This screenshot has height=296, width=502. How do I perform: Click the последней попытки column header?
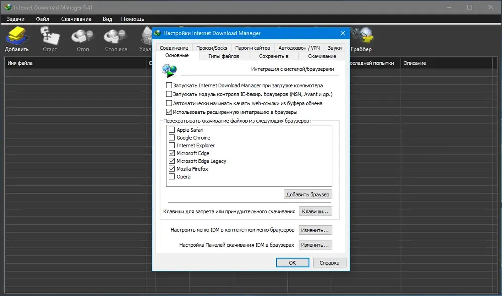pos(374,63)
